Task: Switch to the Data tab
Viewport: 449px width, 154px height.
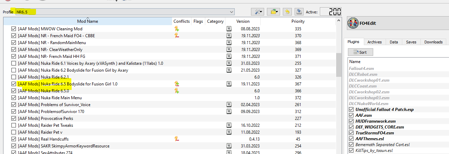Action: coord(394,42)
